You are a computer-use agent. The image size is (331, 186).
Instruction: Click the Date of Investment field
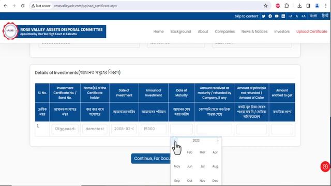pyautogui.click(x=124, y=129)
